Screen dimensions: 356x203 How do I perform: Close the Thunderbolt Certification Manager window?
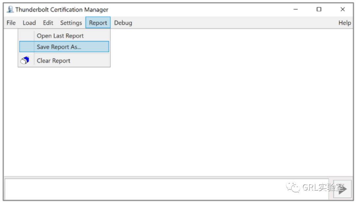pyautogui.click(x=342, y=9)
